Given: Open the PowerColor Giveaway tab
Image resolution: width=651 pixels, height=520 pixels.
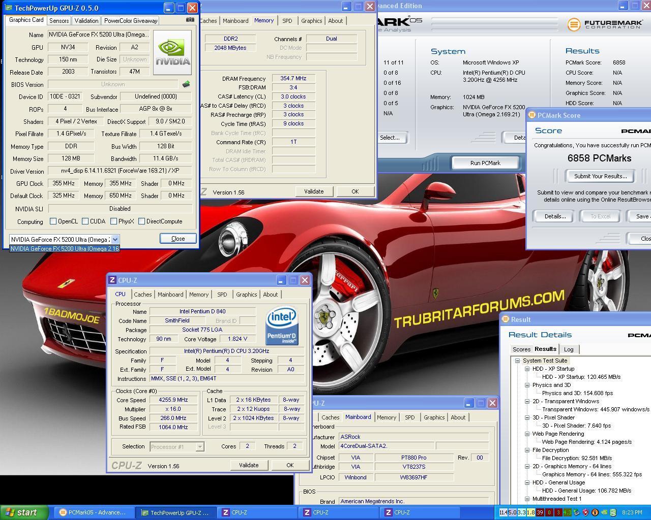Looking at the screenshot, I should tap(131, 21).
